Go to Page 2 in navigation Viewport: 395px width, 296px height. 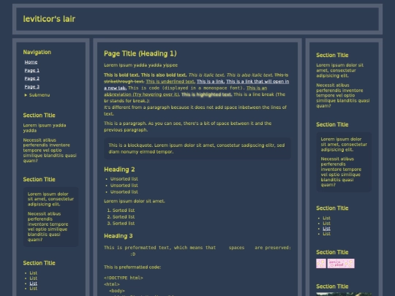tap(32, 78)
